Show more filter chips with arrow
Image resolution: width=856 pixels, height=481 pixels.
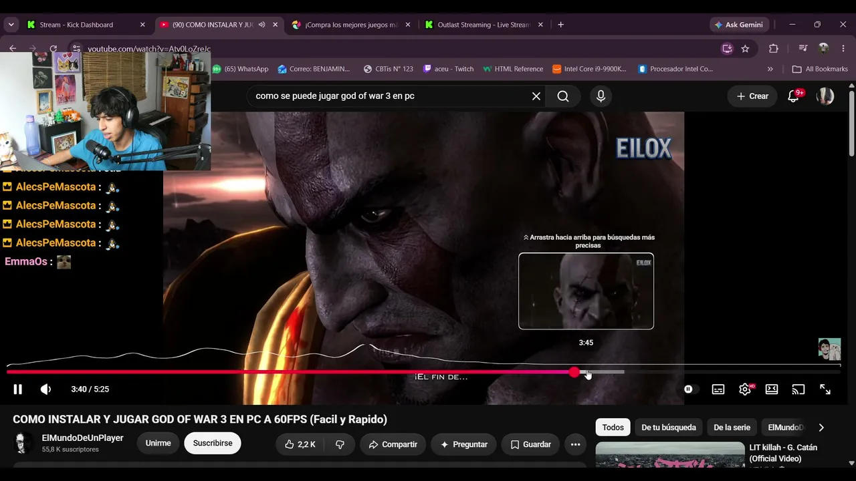pyautogui.click(x=821, y=428)
